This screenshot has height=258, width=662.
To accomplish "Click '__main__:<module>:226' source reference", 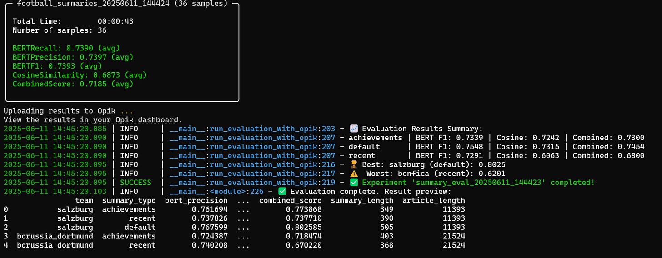I will (216, 191).
